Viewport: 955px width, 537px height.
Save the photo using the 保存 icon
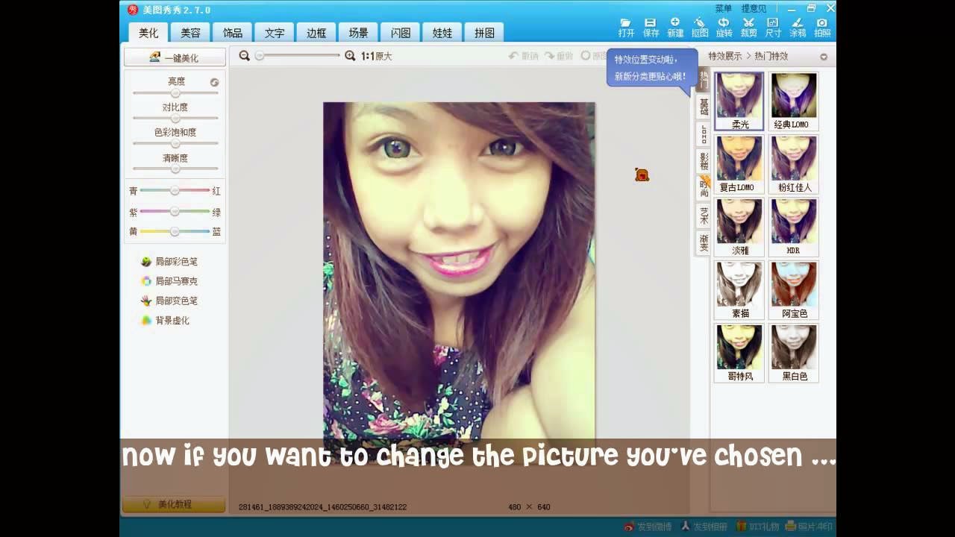pos(649,27)
